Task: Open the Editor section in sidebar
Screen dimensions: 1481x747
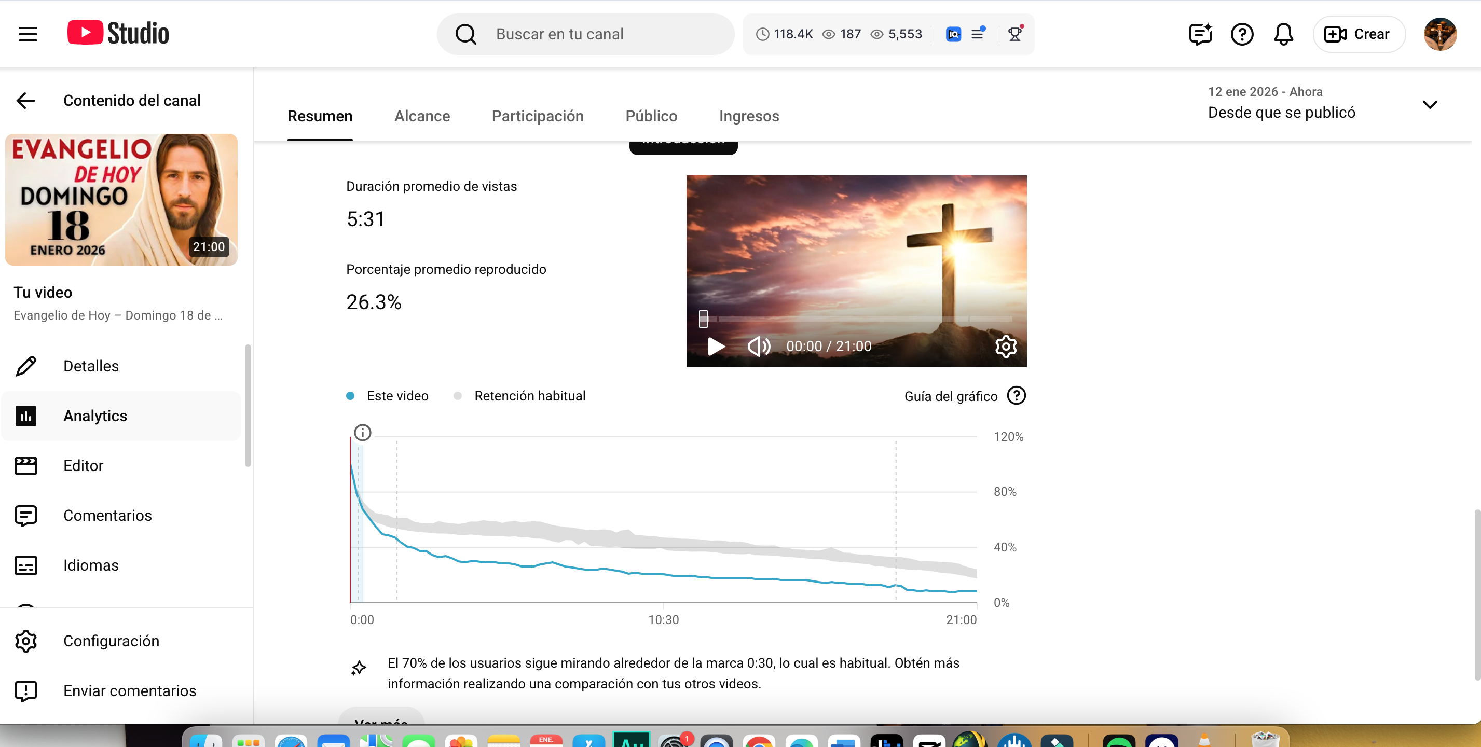Action: pyautogui.click(x=84, y=465)
